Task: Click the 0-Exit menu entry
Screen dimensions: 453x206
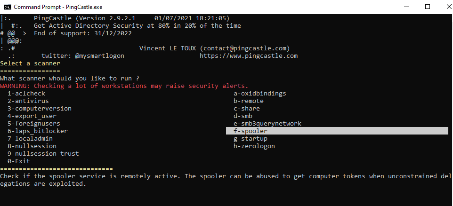Action: point(19,161)
